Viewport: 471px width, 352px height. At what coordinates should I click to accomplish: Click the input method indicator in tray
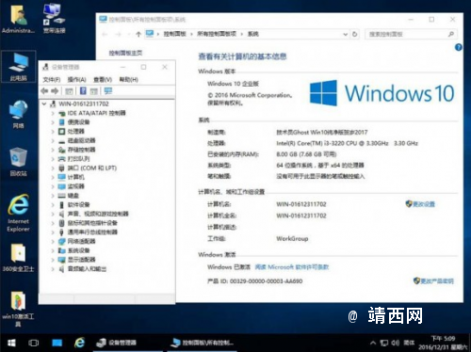point(409,343)
